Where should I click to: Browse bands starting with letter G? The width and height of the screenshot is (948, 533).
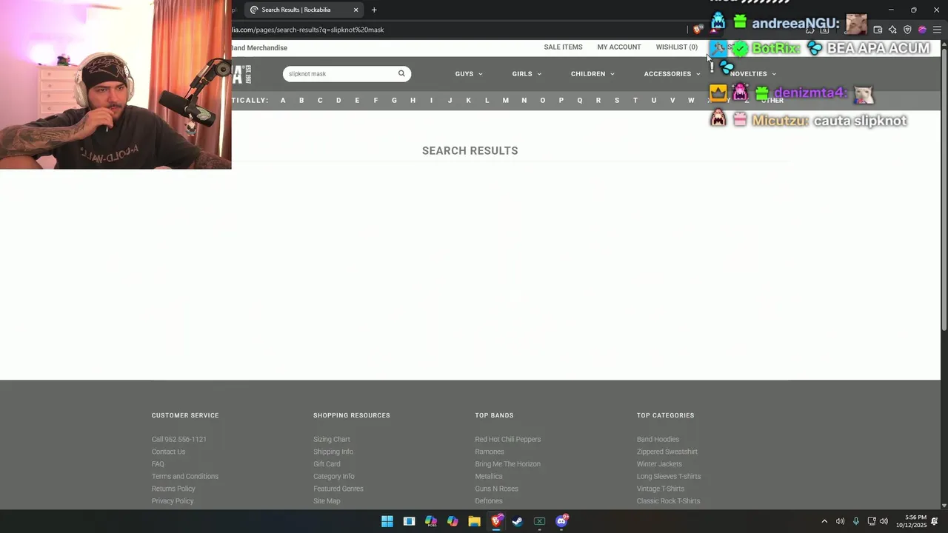point(394,100)
